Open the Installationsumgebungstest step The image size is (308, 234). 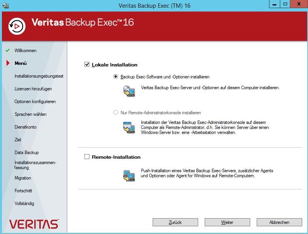pyautogui.click(x=39, y=76)
